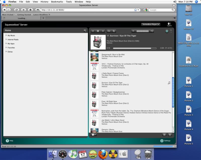Open the Bookmarks menu
The height and width of the screenshot is (160, 201).
click(57, 2)
